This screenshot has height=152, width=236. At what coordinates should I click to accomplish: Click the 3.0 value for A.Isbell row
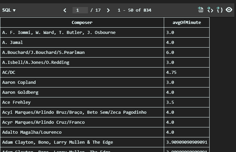pos(187,63)
